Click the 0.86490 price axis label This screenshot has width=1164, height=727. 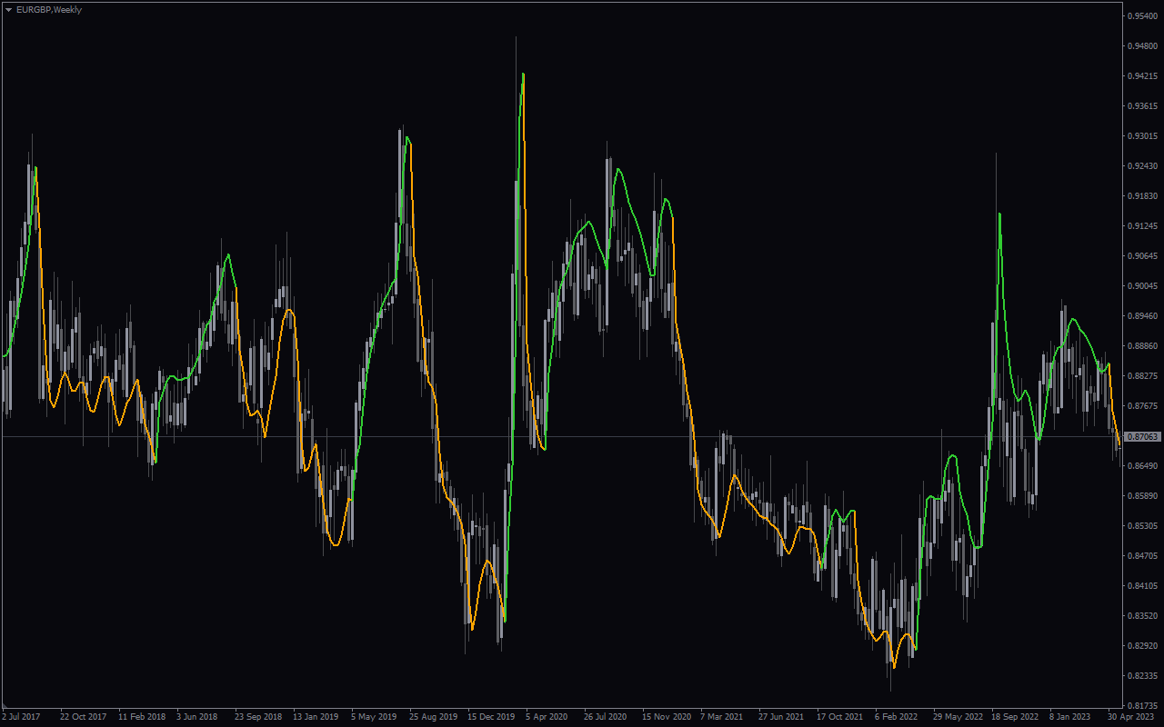pos(1143,466)
